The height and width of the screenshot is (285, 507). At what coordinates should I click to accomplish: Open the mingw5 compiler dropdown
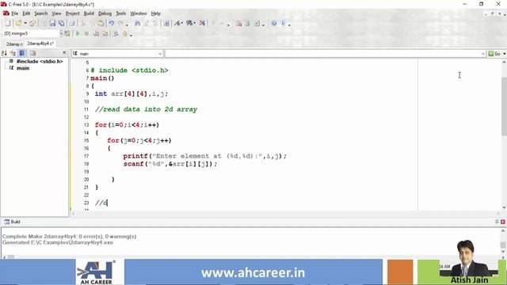click(61, 33)
